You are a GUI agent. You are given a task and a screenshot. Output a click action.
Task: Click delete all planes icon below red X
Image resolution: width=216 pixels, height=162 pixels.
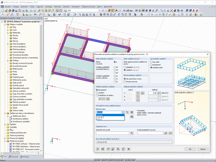pyautogui.click(x=132, y=117)
